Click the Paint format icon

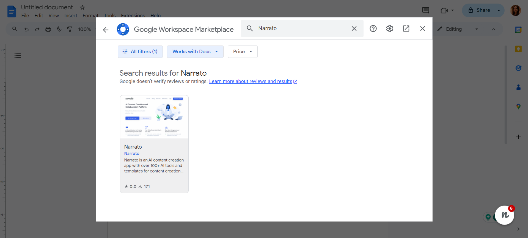click(x=70, y=29)
